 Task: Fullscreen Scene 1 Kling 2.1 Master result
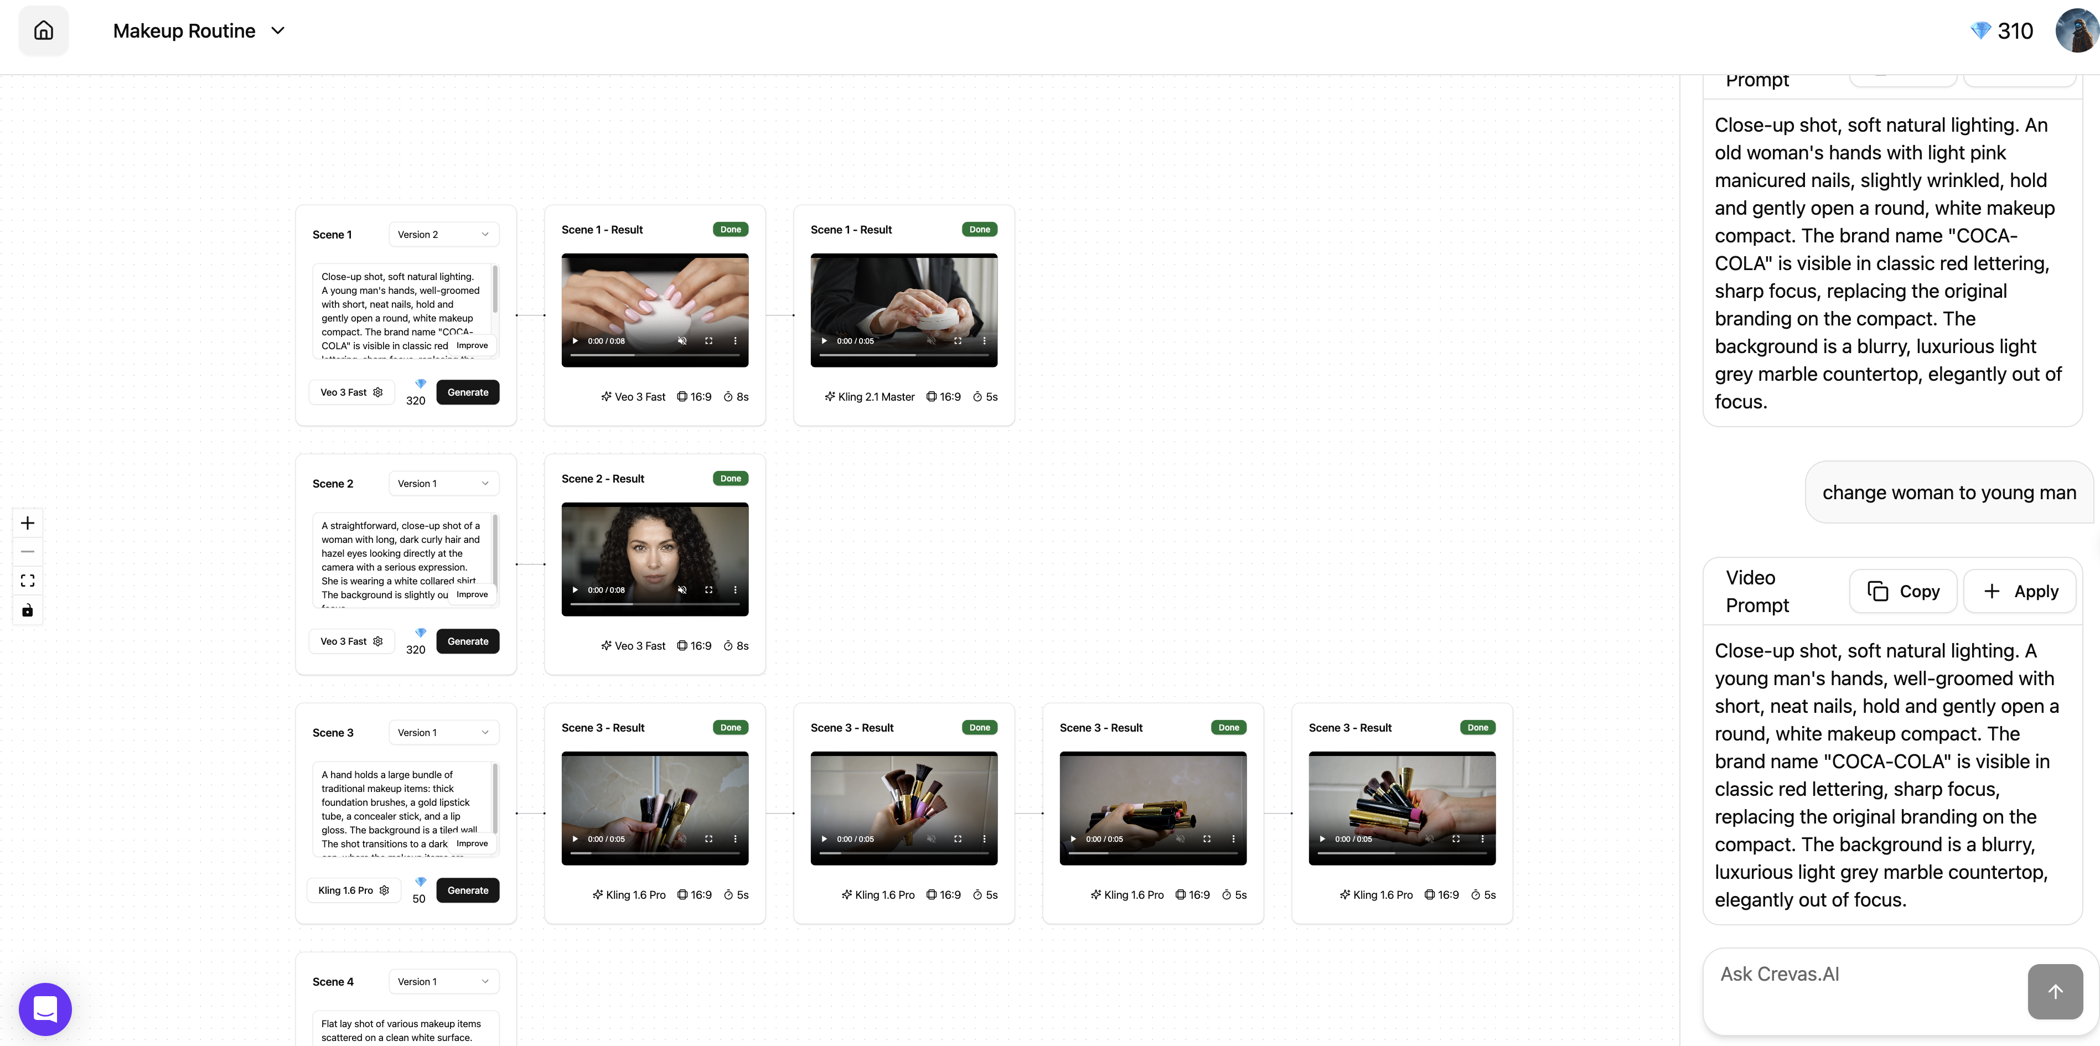point(958,341)
